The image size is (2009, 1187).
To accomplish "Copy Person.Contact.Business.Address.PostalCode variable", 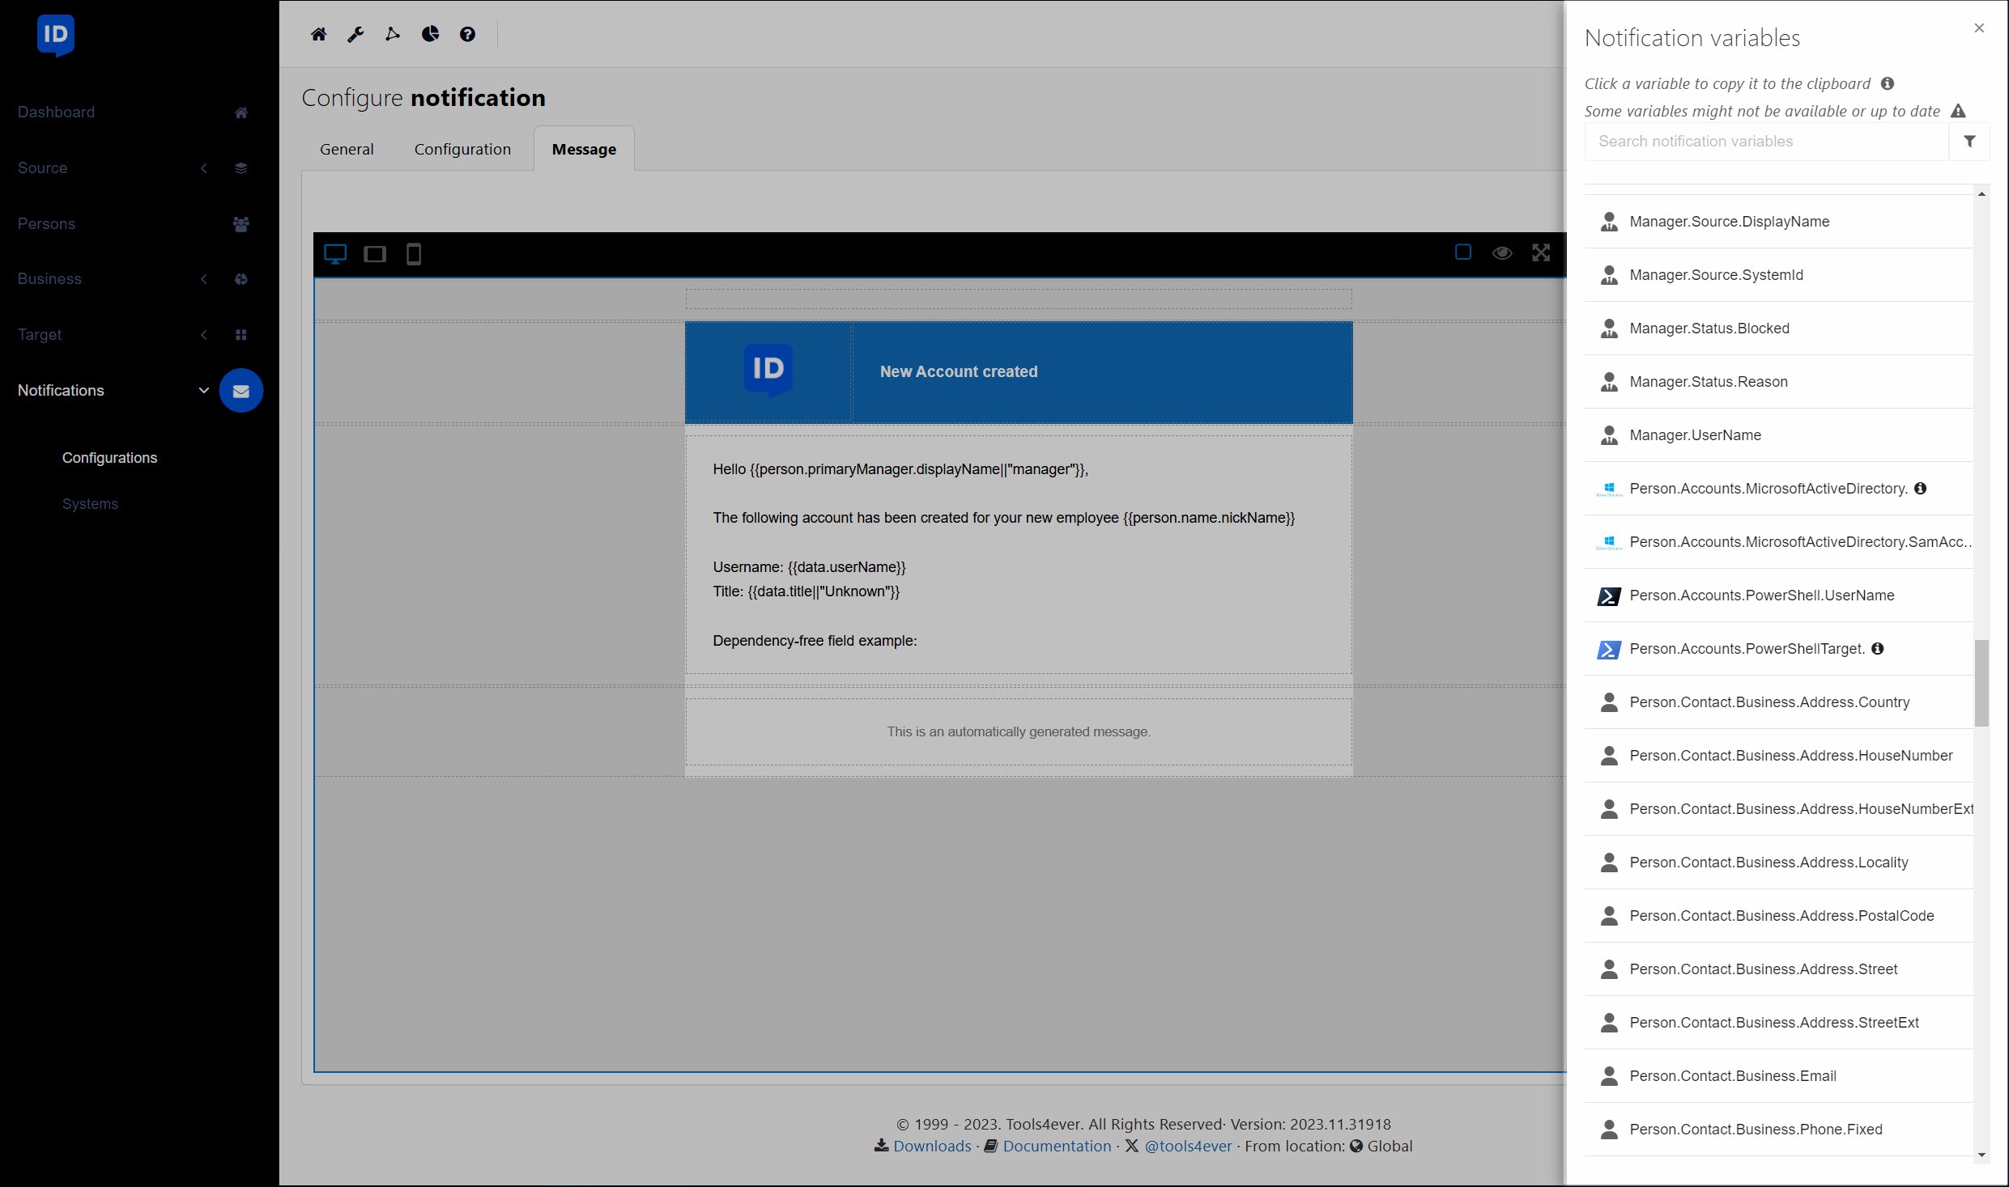I will (1778, 916).
